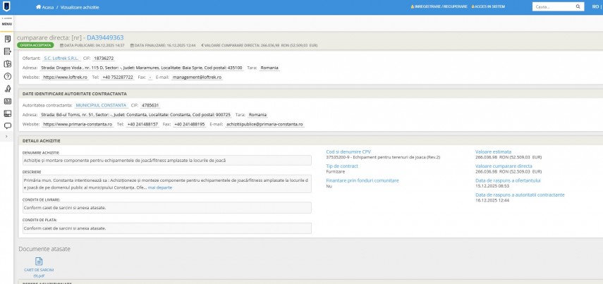
Task: Click the document page icon in sidebar
Action: click(7, 38)
